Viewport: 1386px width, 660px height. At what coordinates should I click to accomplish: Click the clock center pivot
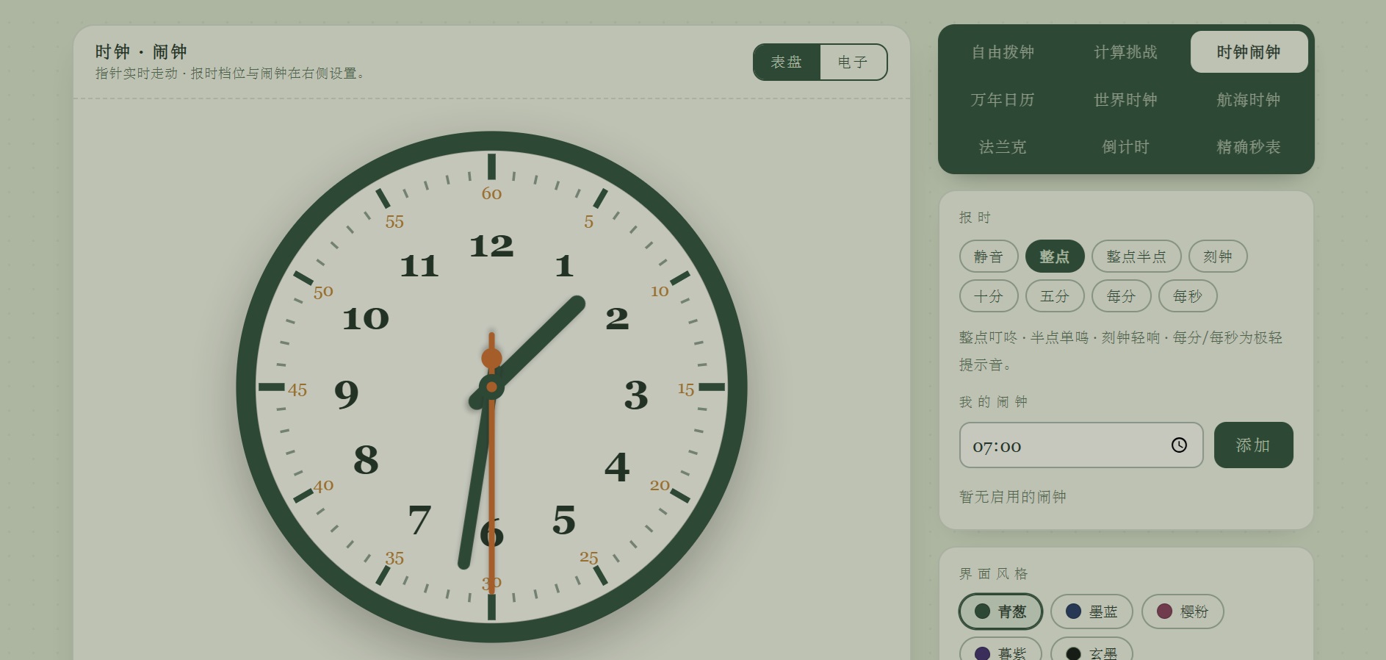point(491,387)
